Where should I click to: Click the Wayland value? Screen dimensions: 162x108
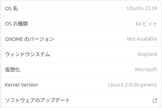(148, 54)
